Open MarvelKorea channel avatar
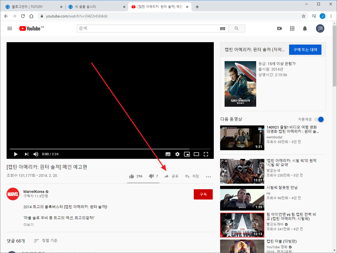 point(13,194)
